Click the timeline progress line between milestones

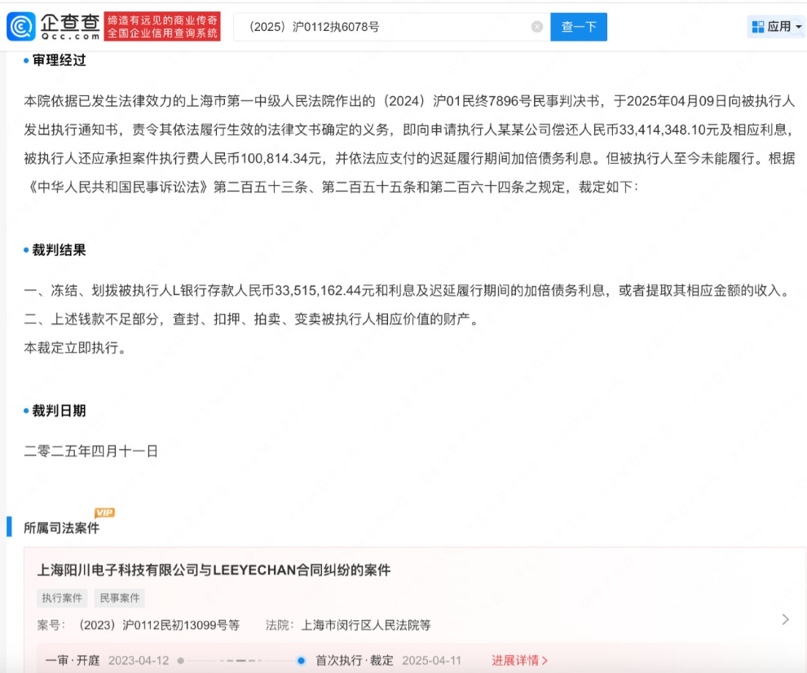pos(240,660)
